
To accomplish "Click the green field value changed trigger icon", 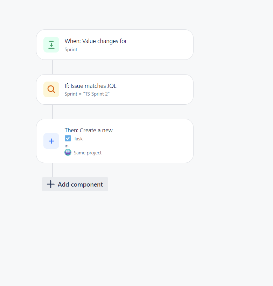I will pos(51,45).
